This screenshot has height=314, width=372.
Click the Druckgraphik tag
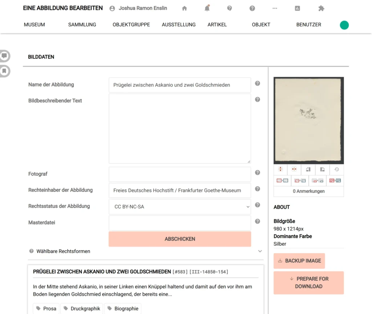click(82, 309)
